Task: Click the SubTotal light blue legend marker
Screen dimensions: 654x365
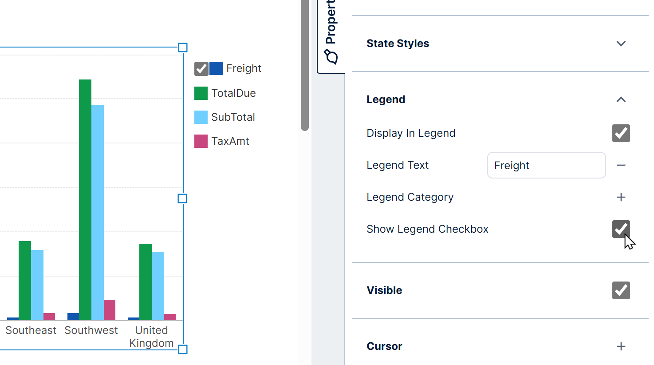Action: click(201, 117)
